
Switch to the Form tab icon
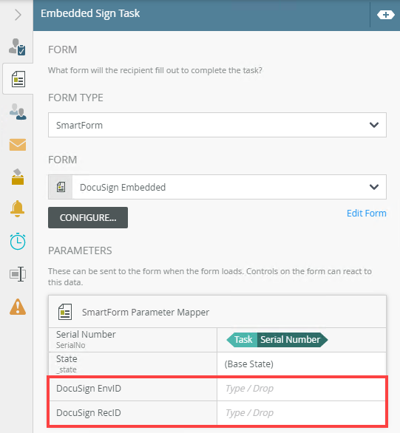[x=18, y=79]
